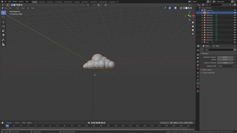Click the Render resolution value field
Screen dimensions: 237x133
(225, 59)
